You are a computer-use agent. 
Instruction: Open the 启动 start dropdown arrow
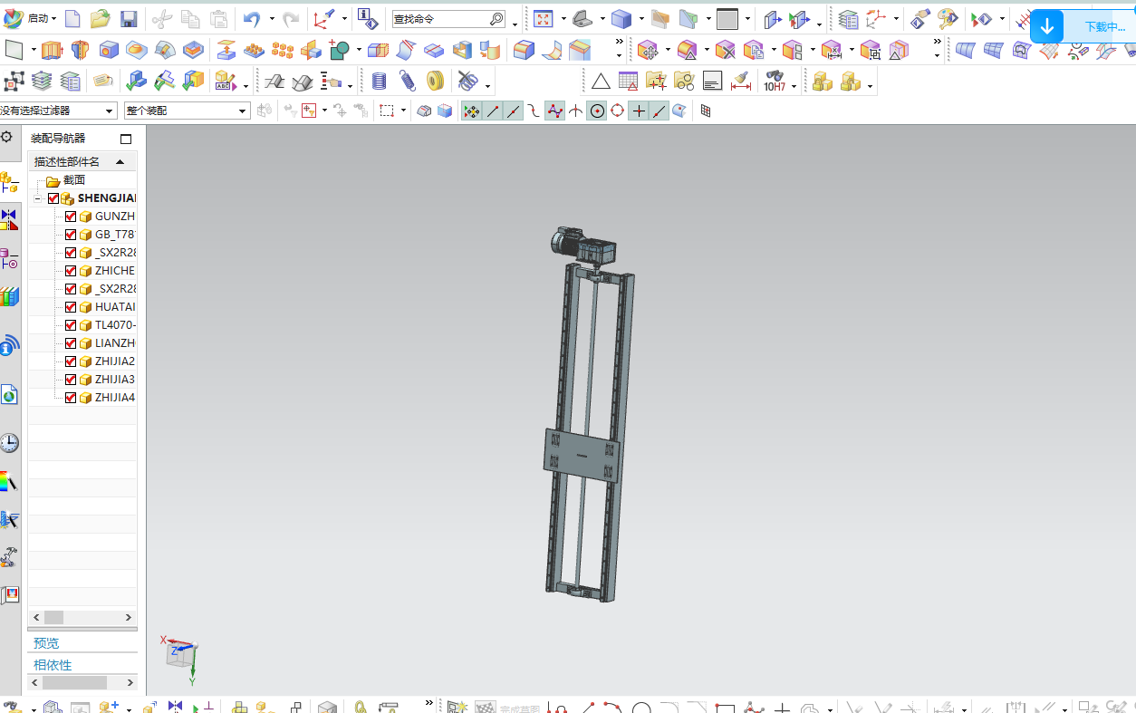[x=53, y=19]
